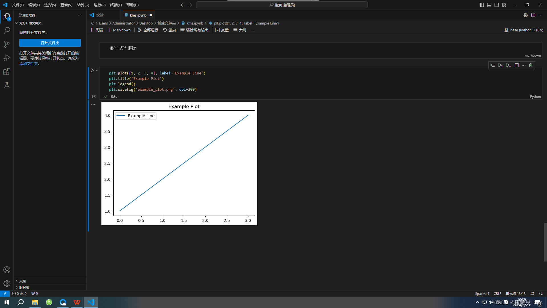
Task: Open the Testing flask view
Action: (7, 85)
